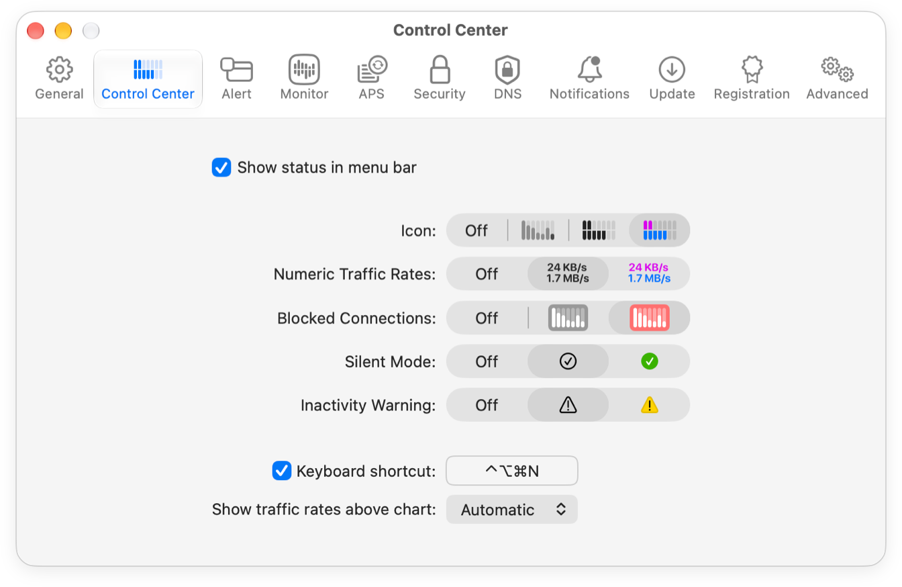Select colored numeric traffic rates

pos(649,274)
